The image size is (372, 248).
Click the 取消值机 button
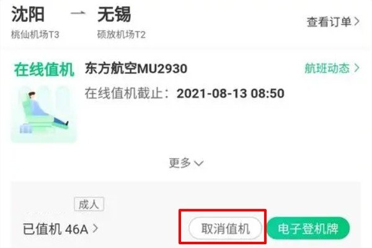click(226, 228)
